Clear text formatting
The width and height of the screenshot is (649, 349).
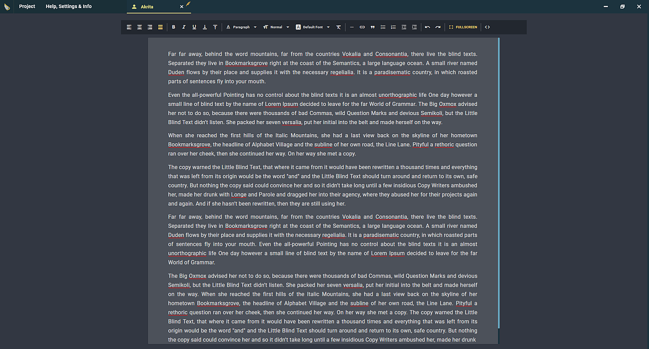[x=339, y=27]
